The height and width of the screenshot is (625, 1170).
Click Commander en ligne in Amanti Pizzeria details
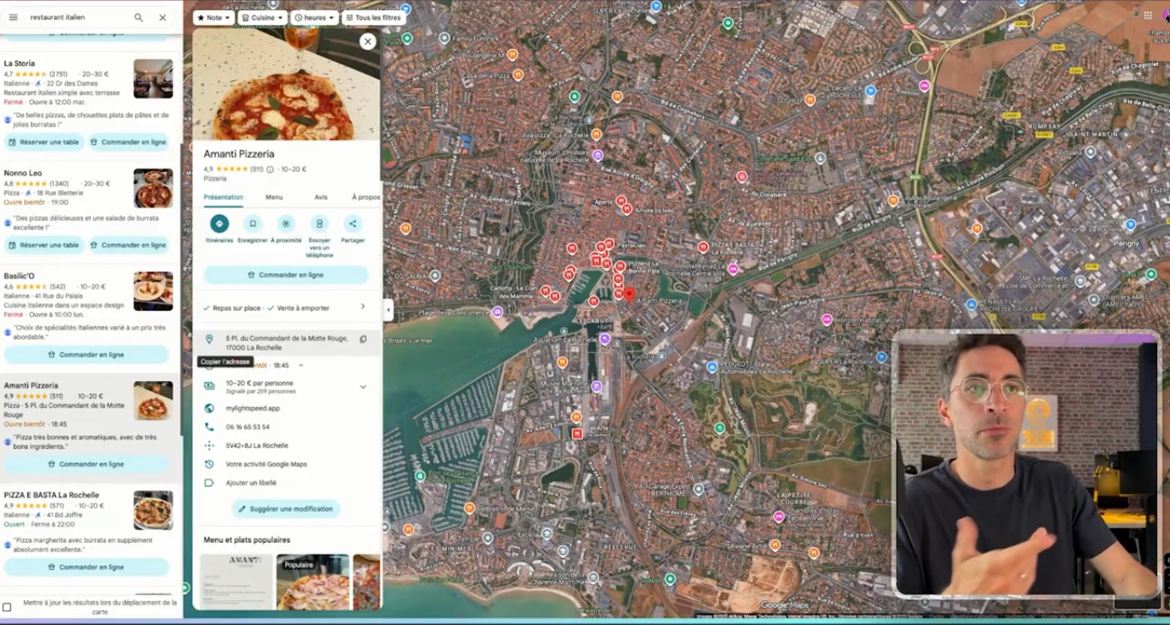click(x=286, y=275)
